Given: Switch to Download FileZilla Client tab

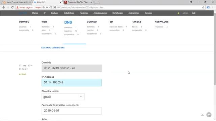Looking at the screenshot, I should click(78, 2).
